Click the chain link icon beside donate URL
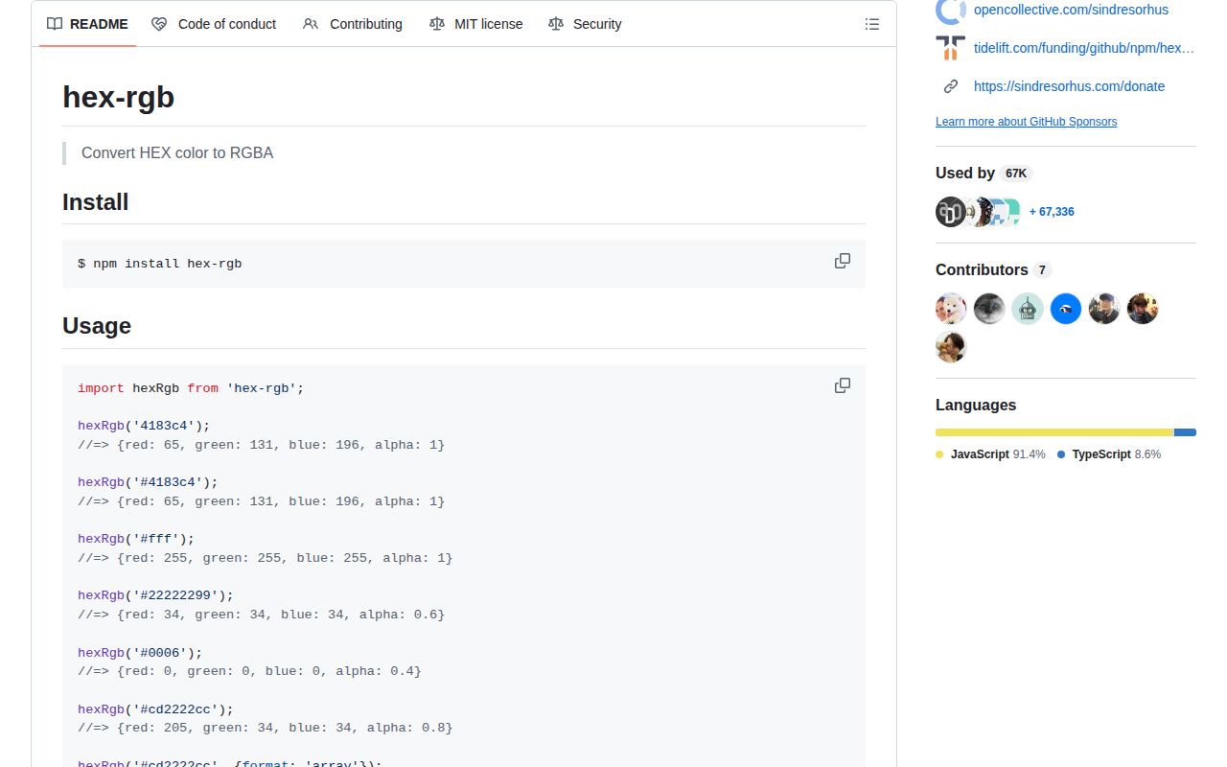 pos(951,86)
